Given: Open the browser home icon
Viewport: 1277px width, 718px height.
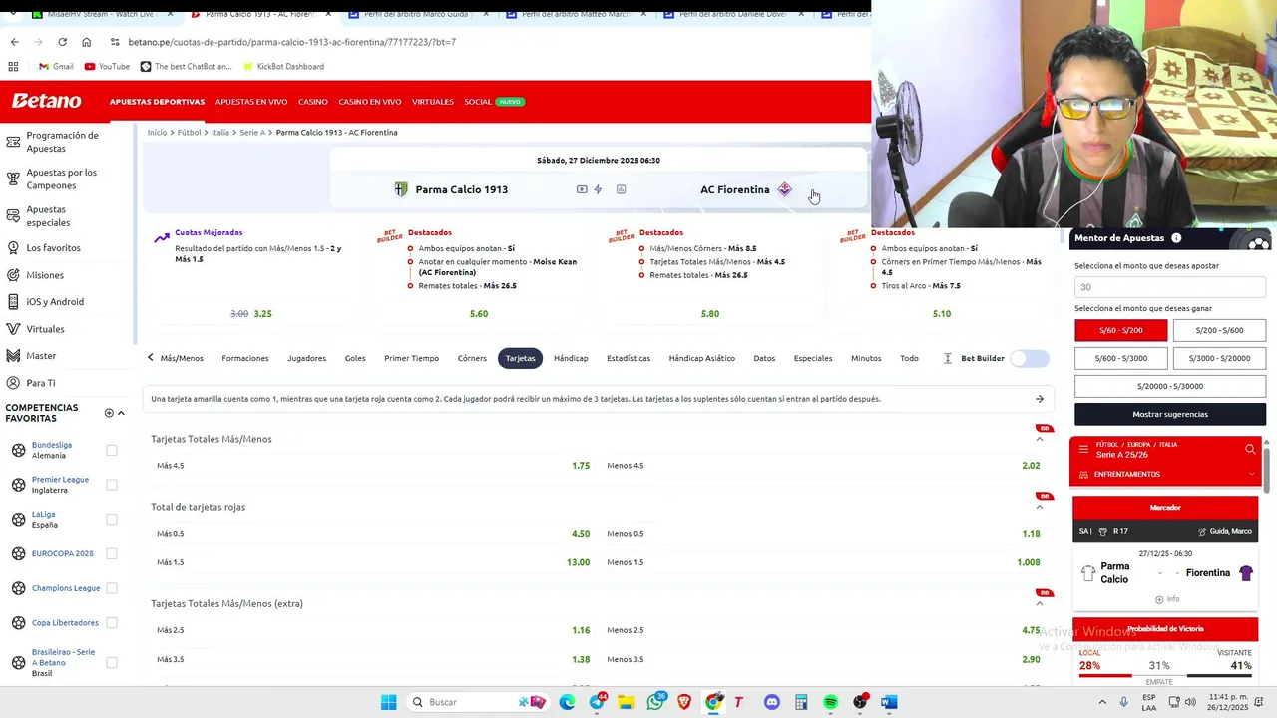Looking at the screenshot, I should [86, 42].
